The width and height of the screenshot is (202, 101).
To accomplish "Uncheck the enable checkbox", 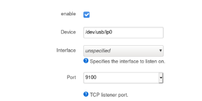I will pyautogui.click(x=86, y=15).
